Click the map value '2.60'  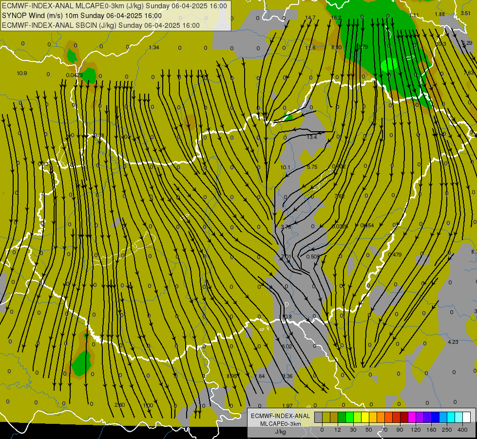(119, 405)
